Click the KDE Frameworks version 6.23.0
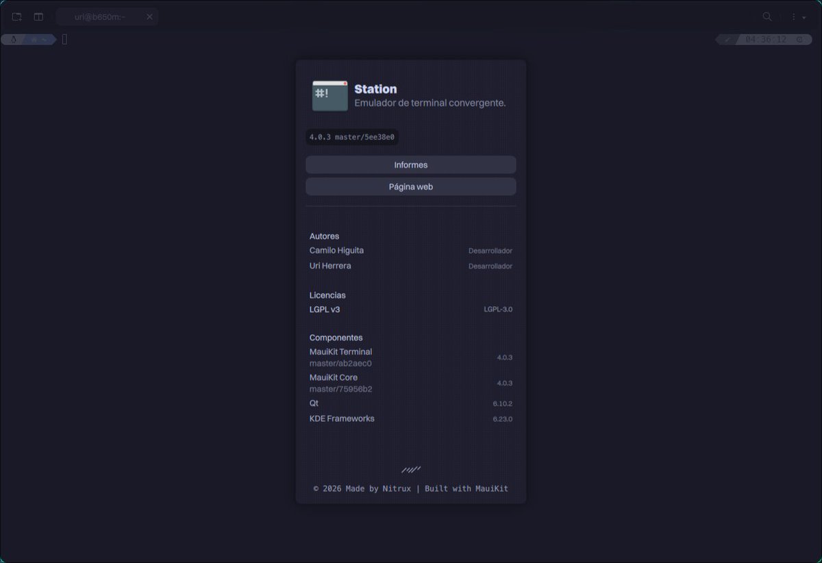The height and width of the screenshot is (563, 822). click(x=502, y=419)
